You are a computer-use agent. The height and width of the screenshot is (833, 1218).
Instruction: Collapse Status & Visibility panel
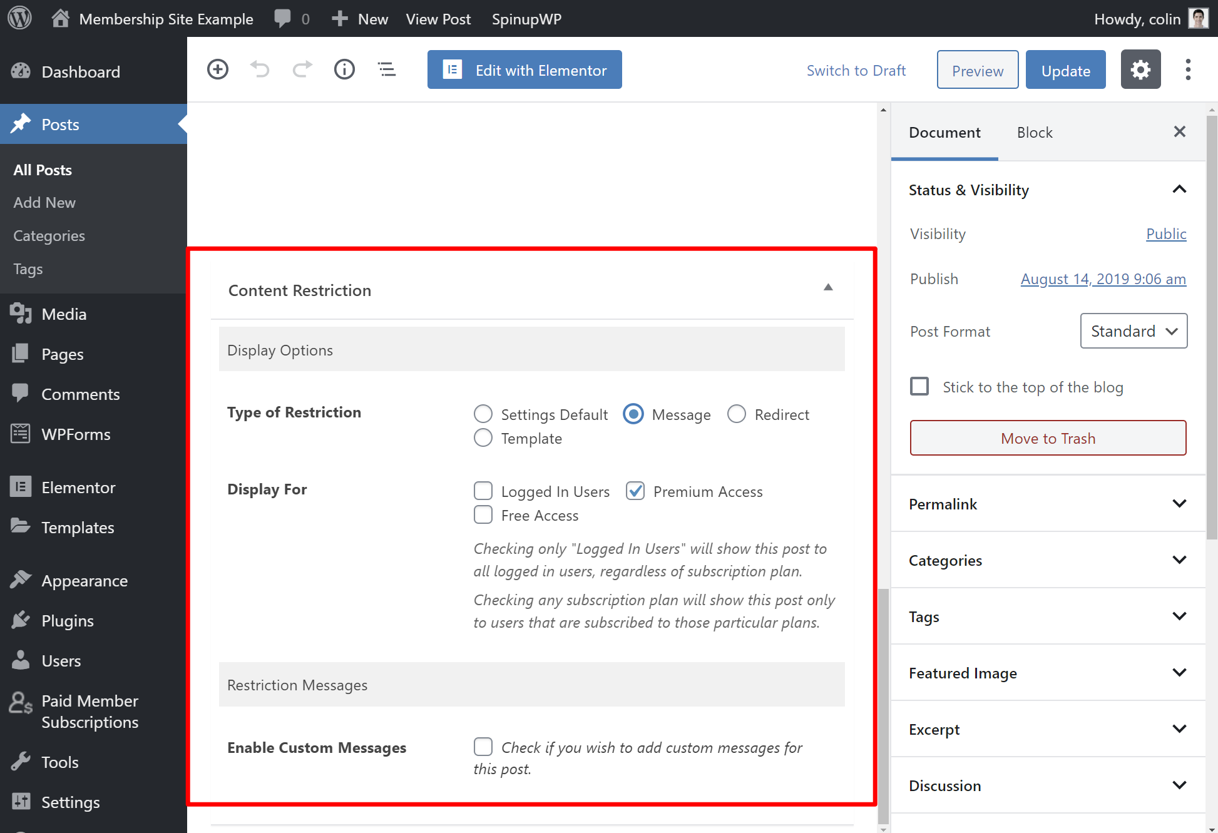click(x=1179, y=189)
